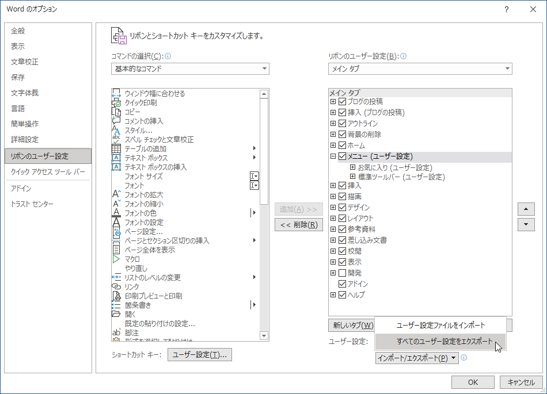Expand the 差し込み文書 tab node

(x=333, y=240)
